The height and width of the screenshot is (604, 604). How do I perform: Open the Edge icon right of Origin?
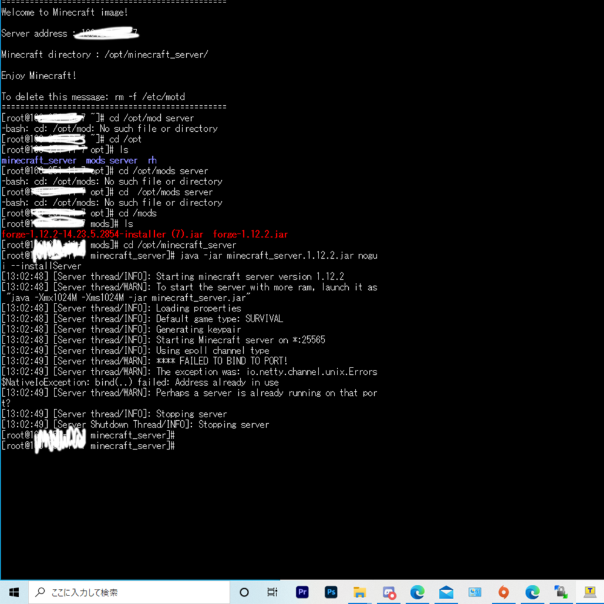pos(532,592)
